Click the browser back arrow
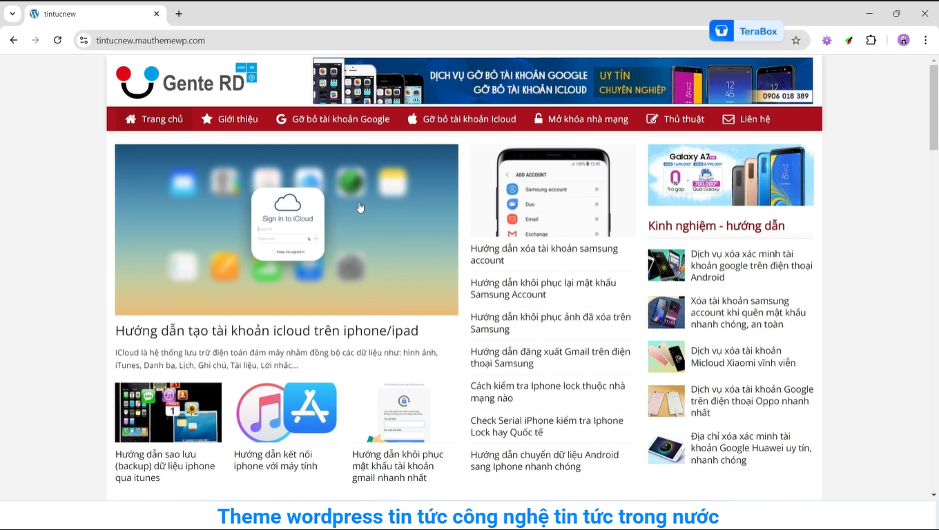Image resolution: width=939 pixels, height=530 pixels. pos(13,40)
